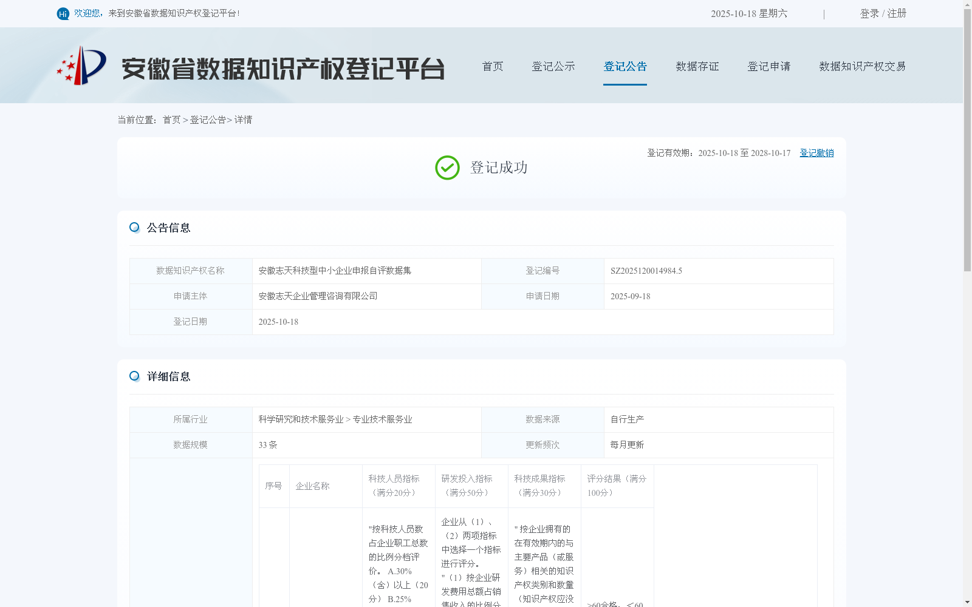Go to the 数据存证 navigation tab
Viewport: 972px width, 607px height.
pos(697,66)
